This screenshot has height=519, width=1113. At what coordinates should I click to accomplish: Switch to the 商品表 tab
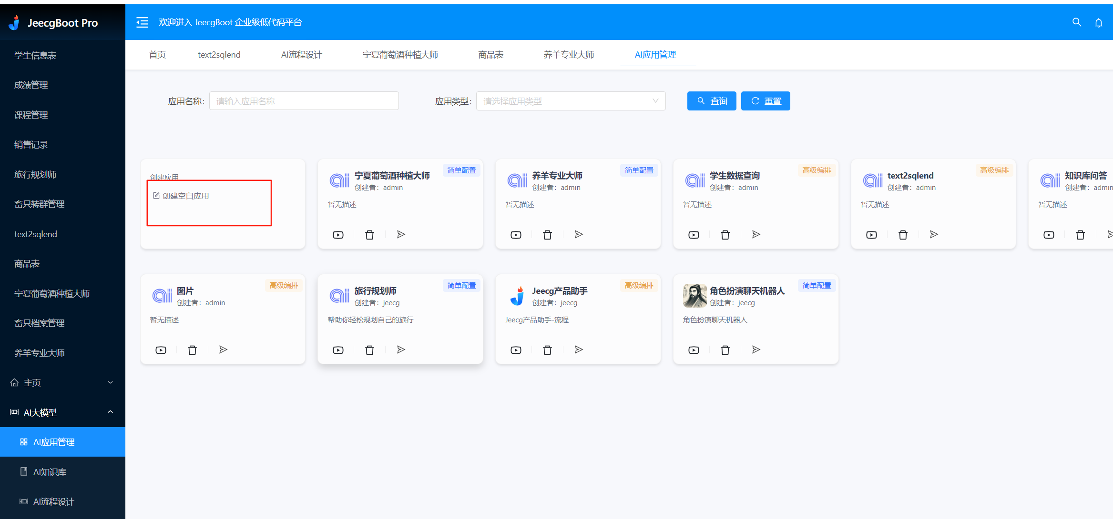(x=491, y=55)
